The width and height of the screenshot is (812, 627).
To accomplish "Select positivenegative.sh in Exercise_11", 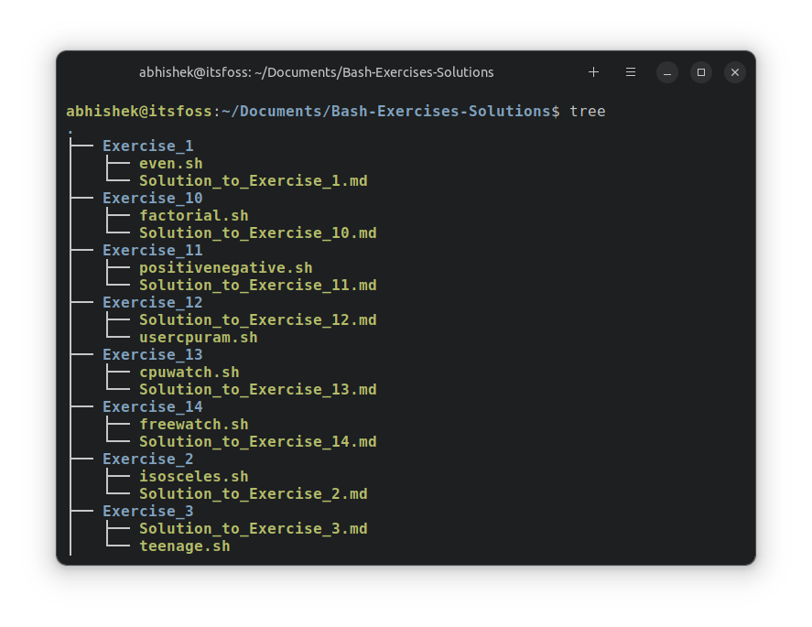I will [x=225, y=267].
